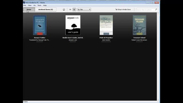This screenshot has width=183, height=103.
Task: Click progress dots under Pride & Prejudice
Action: [x=106, y=42]
